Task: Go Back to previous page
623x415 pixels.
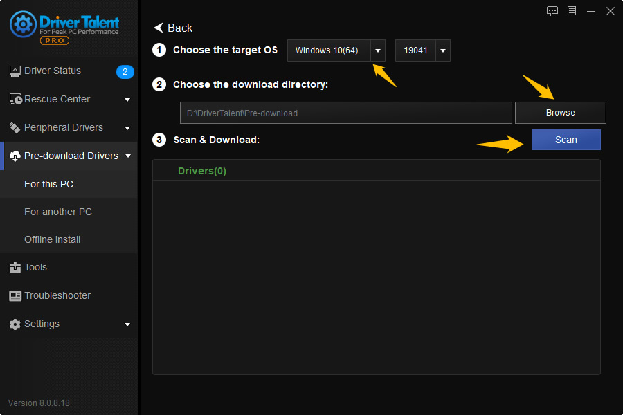Action: click(x=173, y=28)
